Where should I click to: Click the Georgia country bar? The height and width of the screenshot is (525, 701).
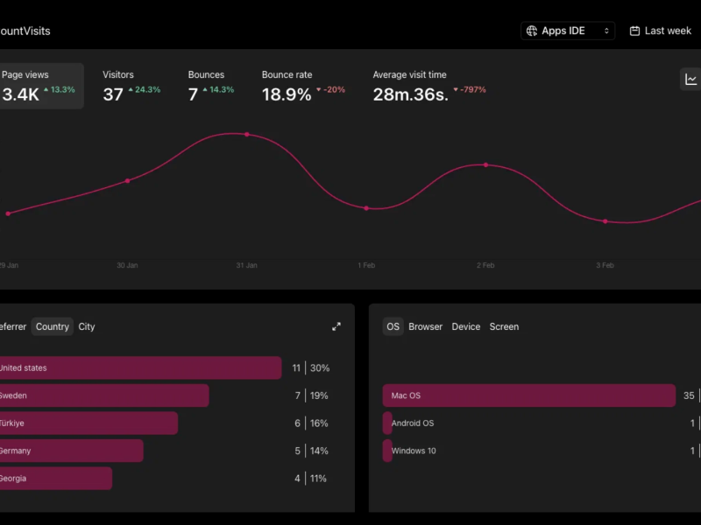pos(56,479)
